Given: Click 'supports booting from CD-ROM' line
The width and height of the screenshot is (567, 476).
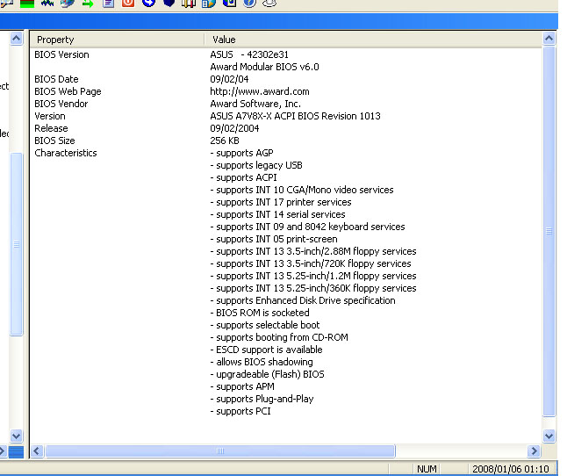Looking at the screenshot, I should (x=279, y=337).
